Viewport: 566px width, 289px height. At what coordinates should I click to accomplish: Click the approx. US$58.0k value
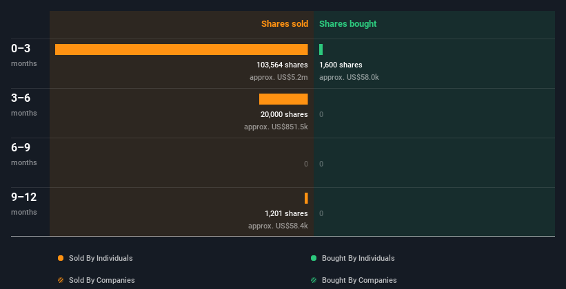click(349, 77)
